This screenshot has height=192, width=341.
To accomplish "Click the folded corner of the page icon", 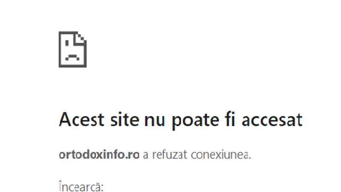I will pyautogui.click(x=81, y=39).
